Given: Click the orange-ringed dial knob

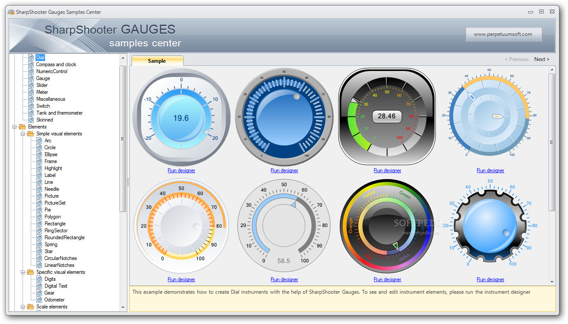Looking at the screenshot, I should tap(181, 226).
